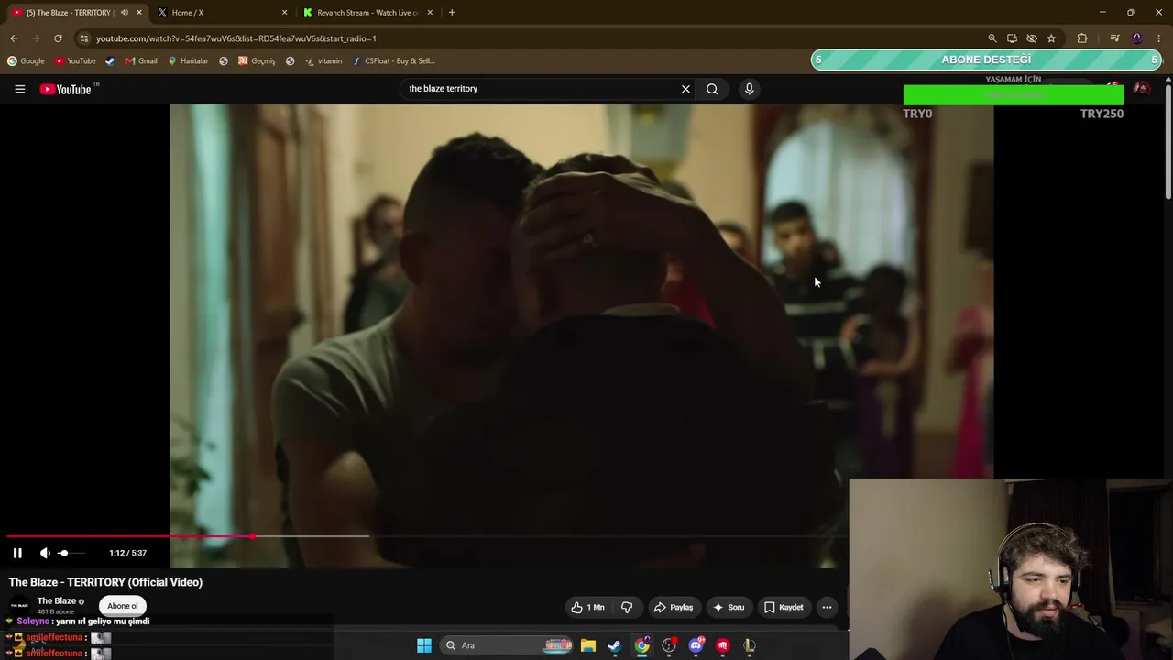
Task: Click the install app icon in address bar
Action: pos(1012,38)
